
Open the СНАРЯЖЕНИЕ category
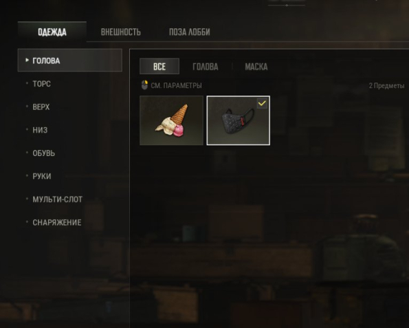[57, 222]
